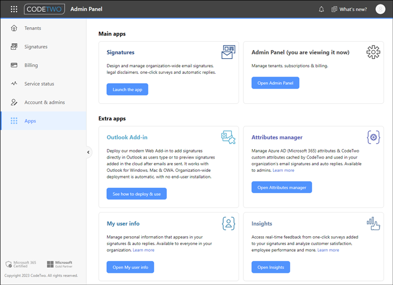393x285 pixels.
Task: Click the Open Attributes manager button
Action: 282,187
